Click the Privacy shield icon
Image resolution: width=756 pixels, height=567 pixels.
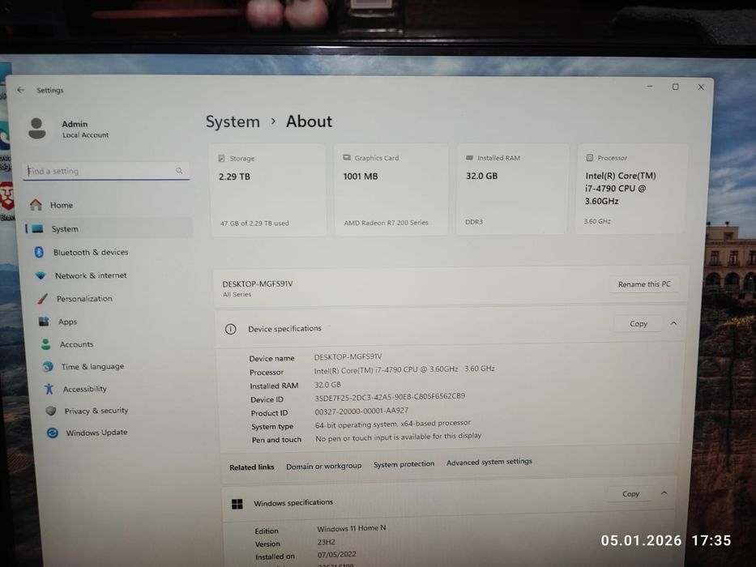[50, 411]
